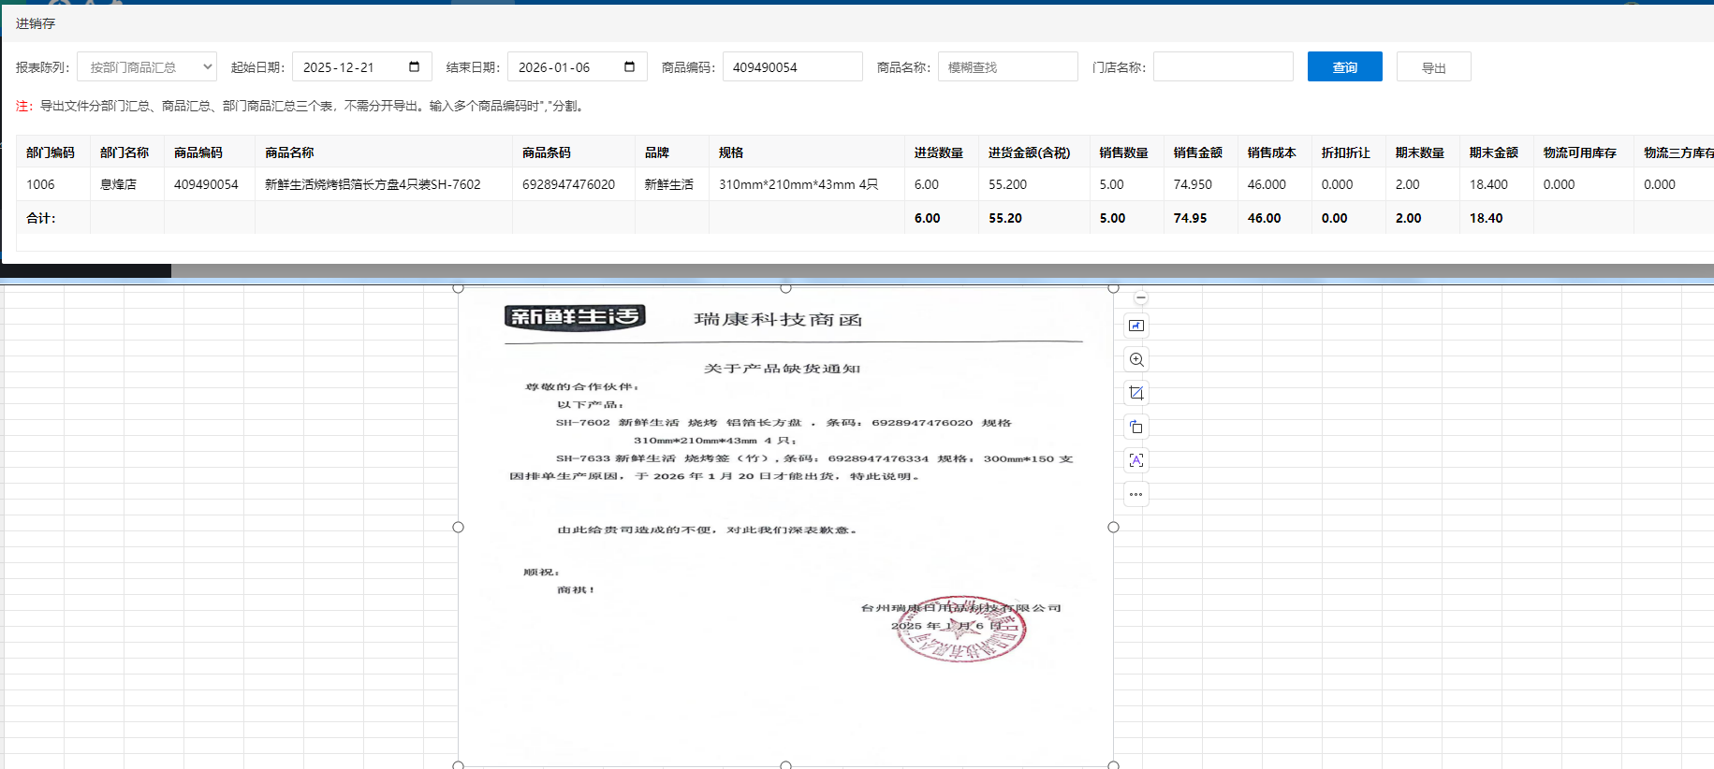Collapse the floating image toolbar with minus button

(x=1140, y=297)
